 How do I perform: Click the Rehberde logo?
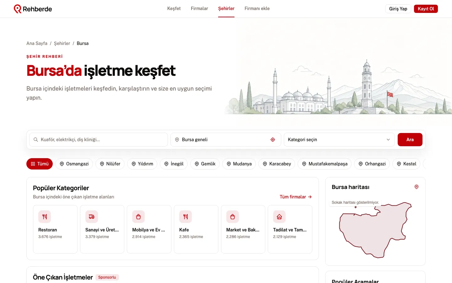point(33,9)
